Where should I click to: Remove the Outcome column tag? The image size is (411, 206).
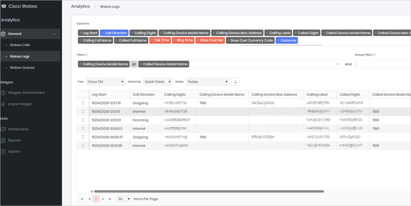tap(278, 40)
